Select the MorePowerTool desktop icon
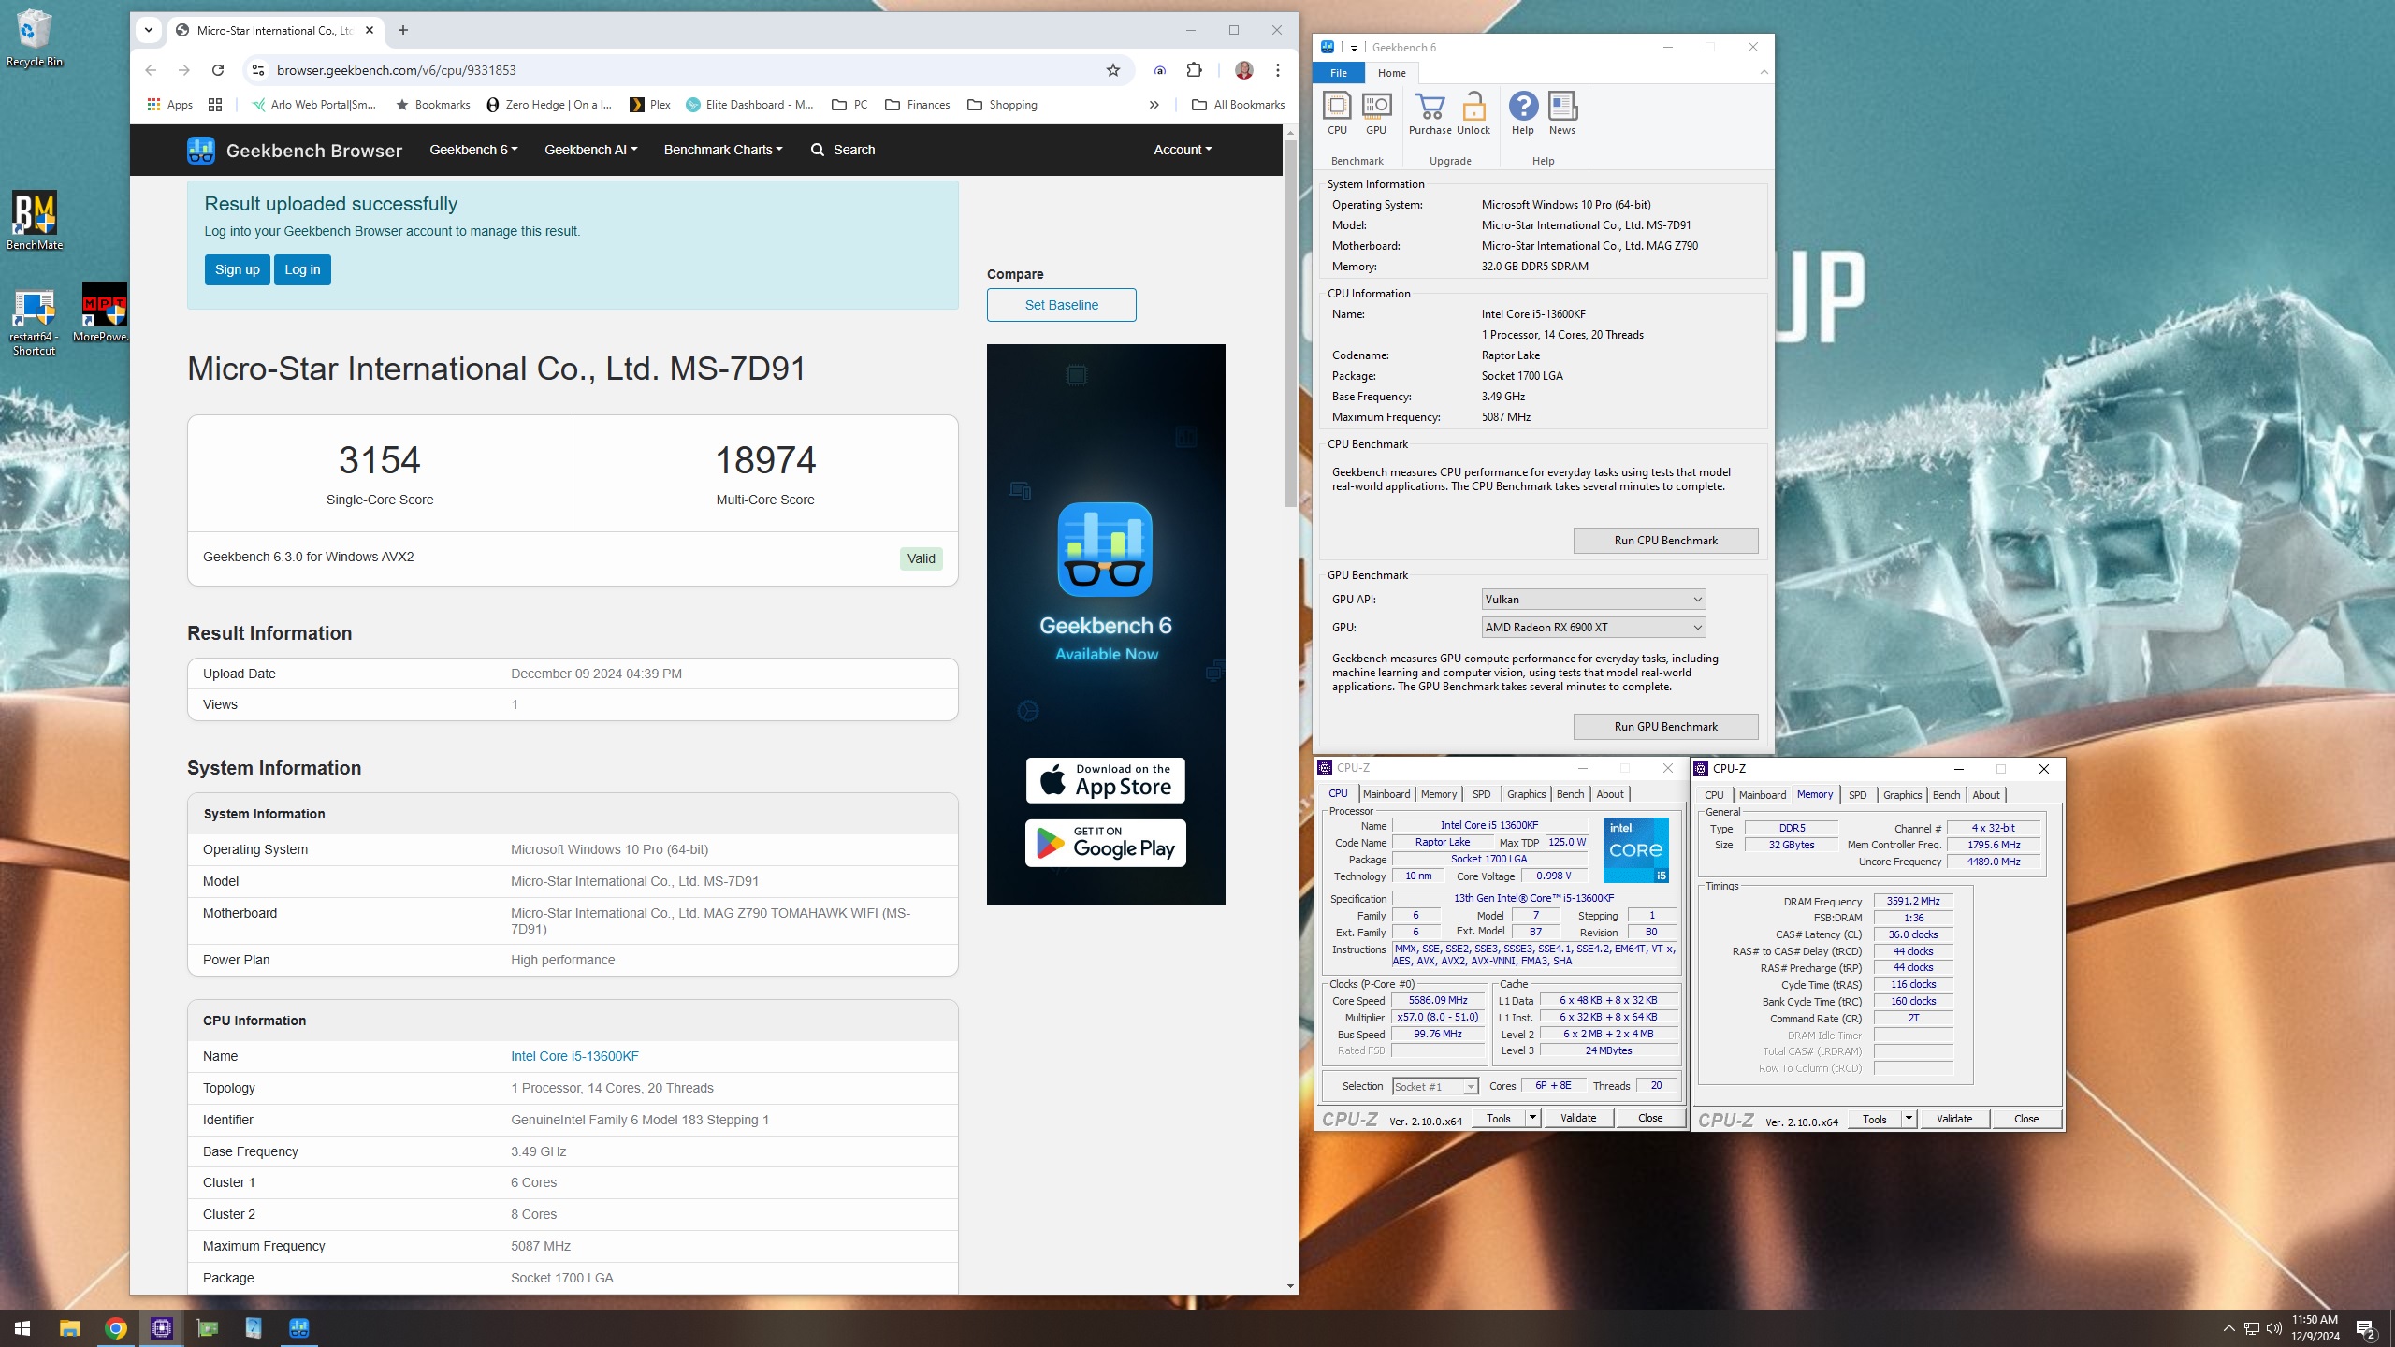Viewport: 2395px width, 1347px height. click(x=103, y=312)
